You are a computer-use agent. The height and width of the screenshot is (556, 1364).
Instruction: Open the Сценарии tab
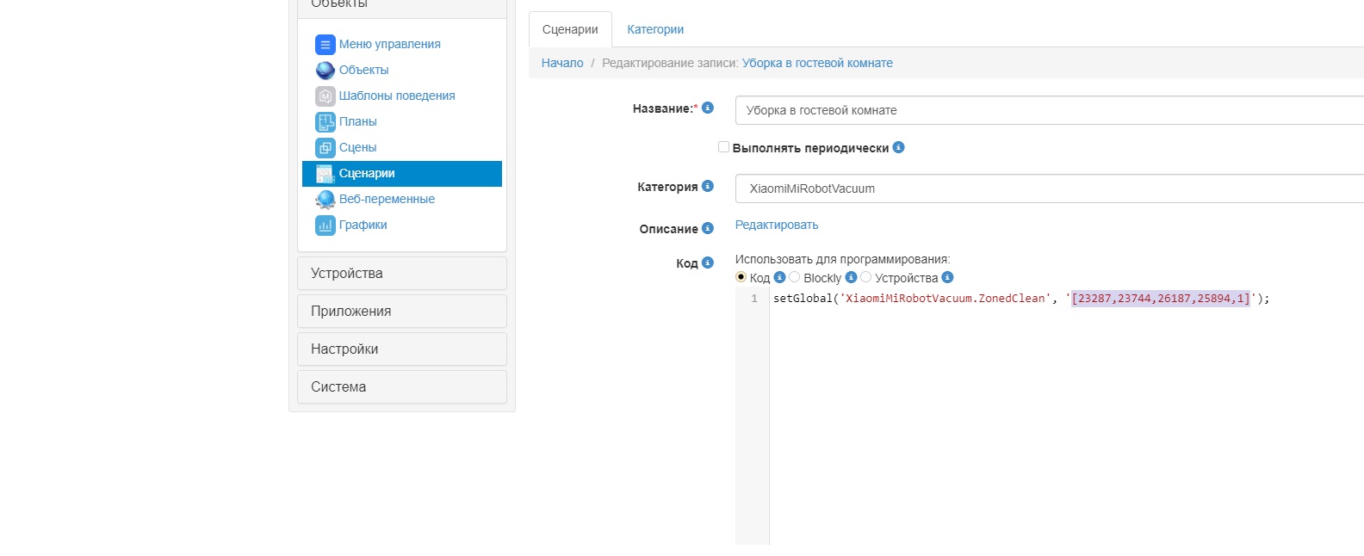click(570, 29)
